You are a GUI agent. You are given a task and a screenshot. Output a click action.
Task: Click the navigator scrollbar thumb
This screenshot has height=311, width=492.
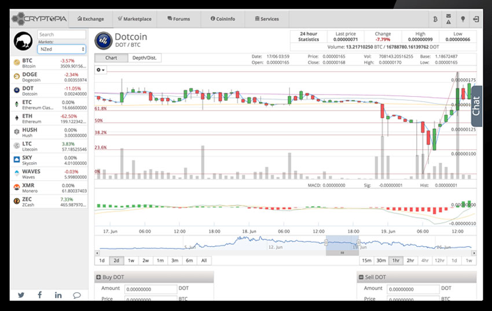tap(342, 253)
